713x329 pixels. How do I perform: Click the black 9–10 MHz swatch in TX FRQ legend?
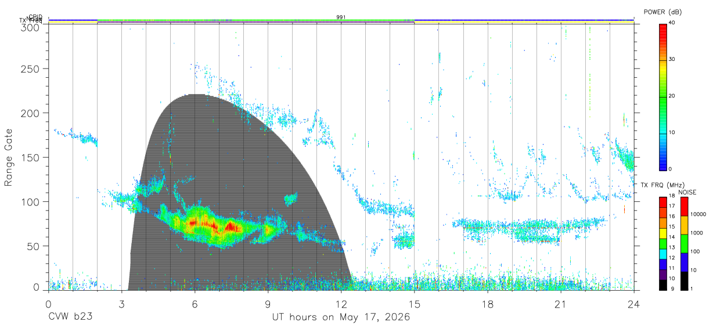[x=662, y=285]
